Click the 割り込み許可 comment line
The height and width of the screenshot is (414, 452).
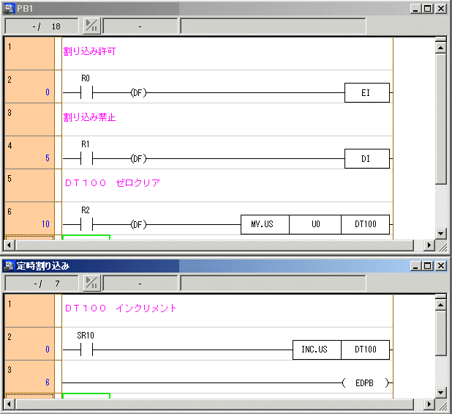[89, 52]
